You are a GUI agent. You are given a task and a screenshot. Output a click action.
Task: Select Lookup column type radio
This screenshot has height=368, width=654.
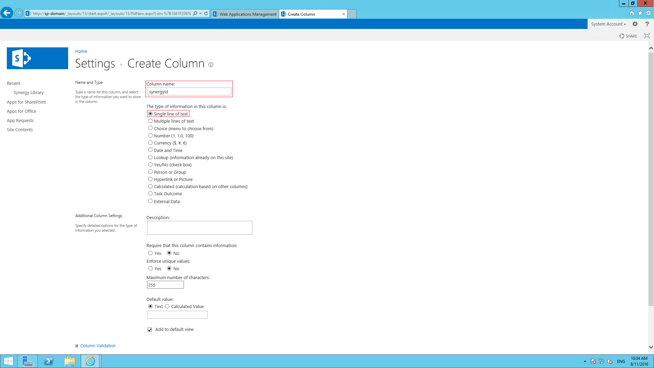point(150,157)
